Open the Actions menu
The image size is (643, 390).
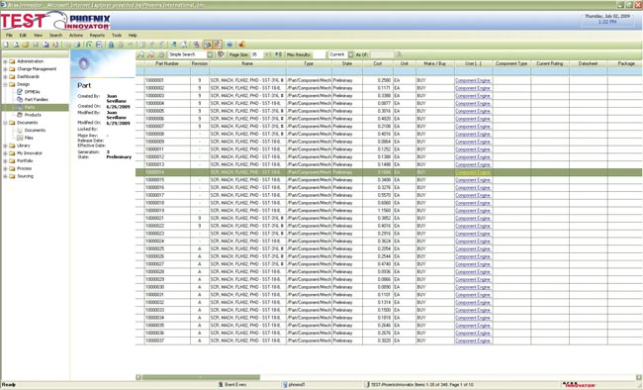click(76, 36)
